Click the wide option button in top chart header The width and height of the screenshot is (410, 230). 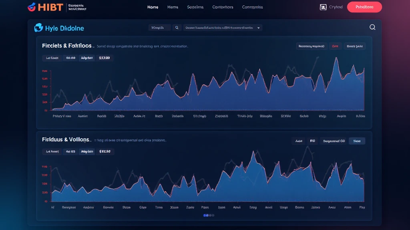[x=312, y=46]
